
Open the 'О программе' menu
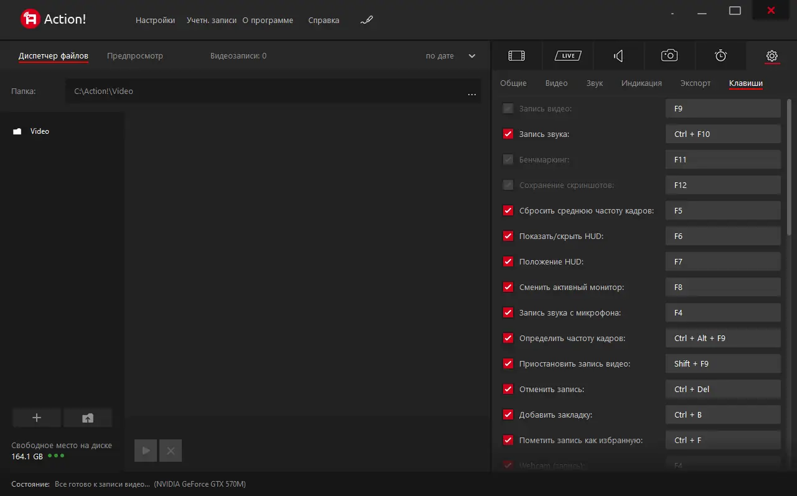tap(268, 20)
